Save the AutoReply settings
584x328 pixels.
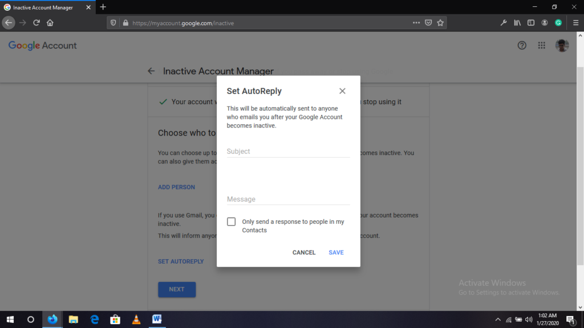coord(336,252)
